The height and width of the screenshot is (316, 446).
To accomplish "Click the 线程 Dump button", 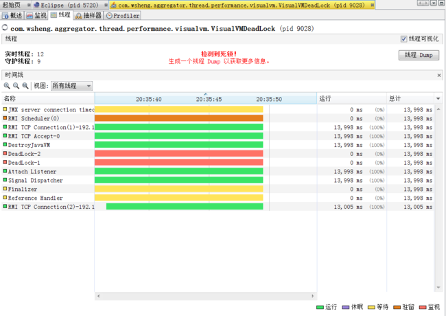I will click(x=419, y=55).
